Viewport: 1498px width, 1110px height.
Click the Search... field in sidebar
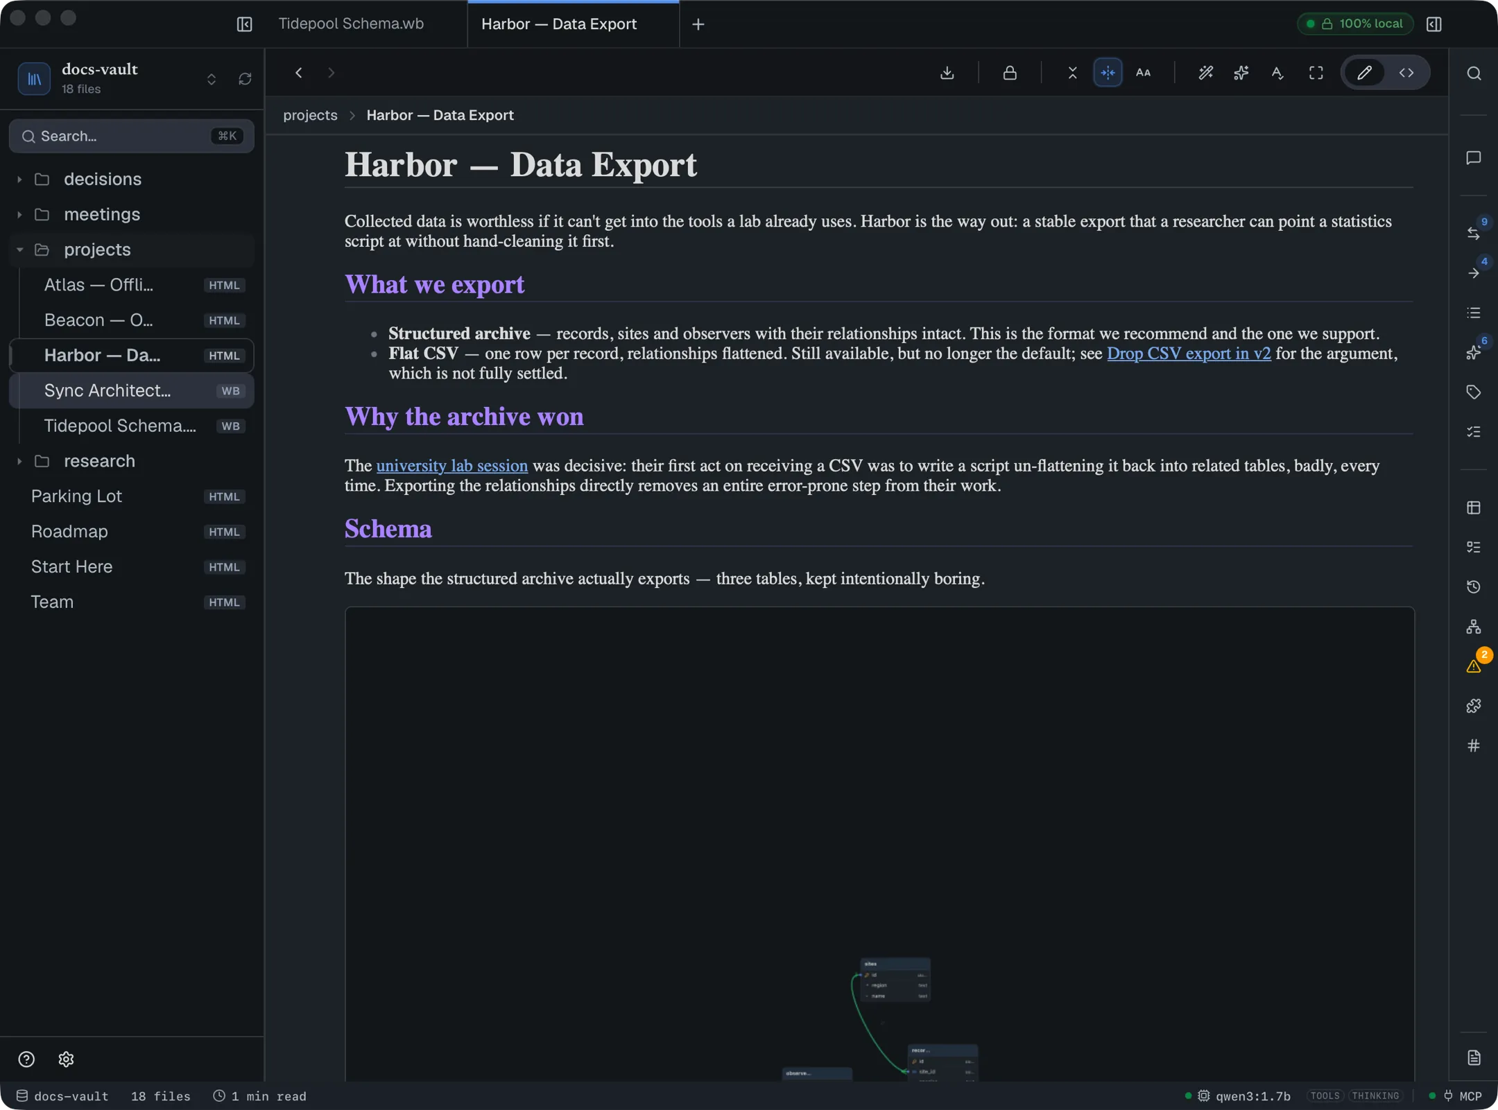tap(132, 136)
